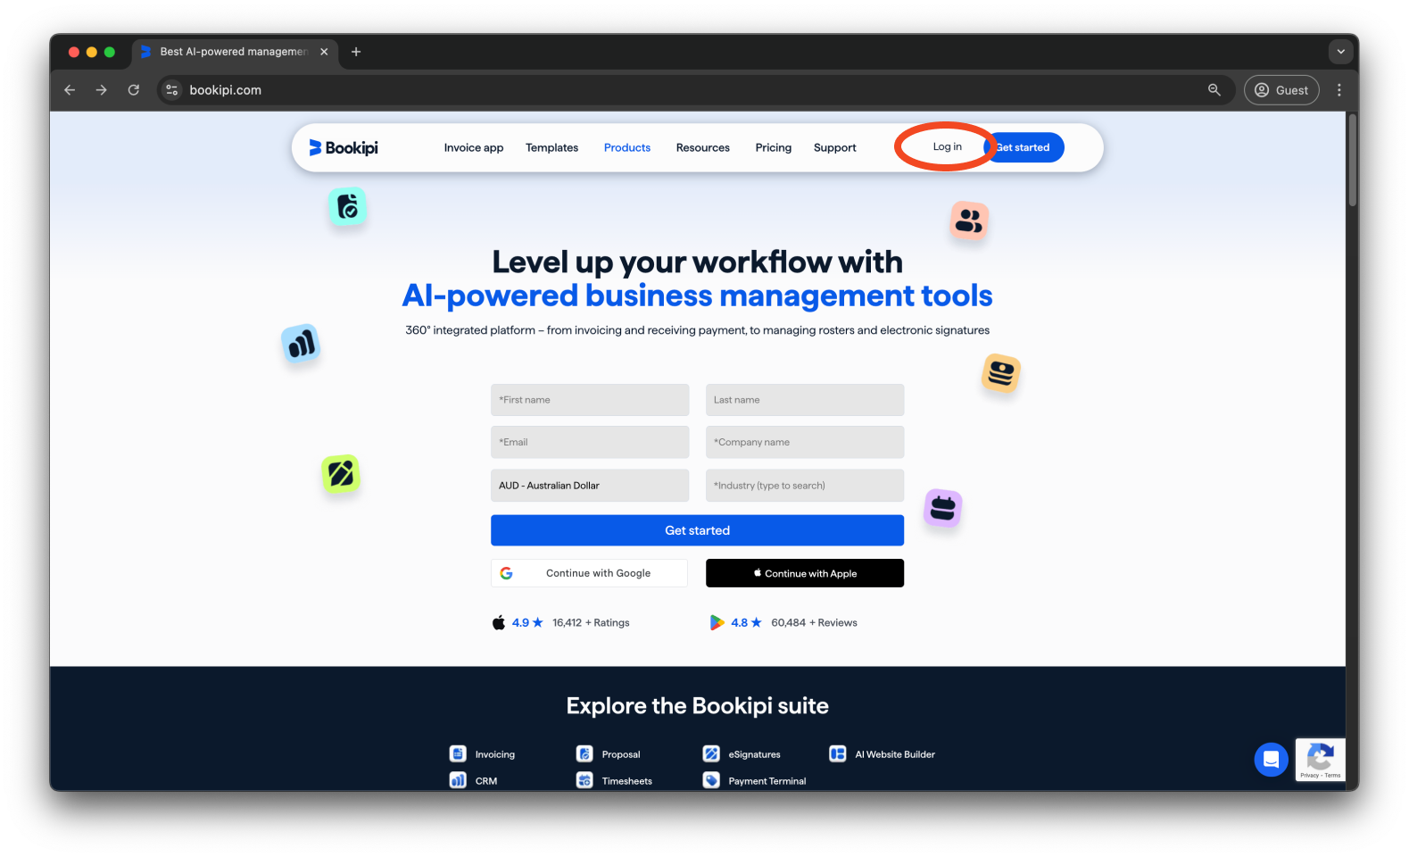Image resolution: width=1409 pixels, height=857 pixels.
Task: Click the eSignatures suite icon
Action: [x=711, y=754]
